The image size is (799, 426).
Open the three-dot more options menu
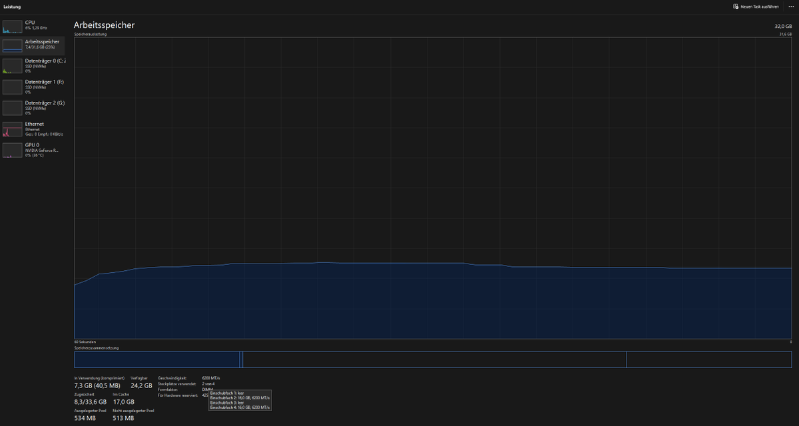(790, 6)
